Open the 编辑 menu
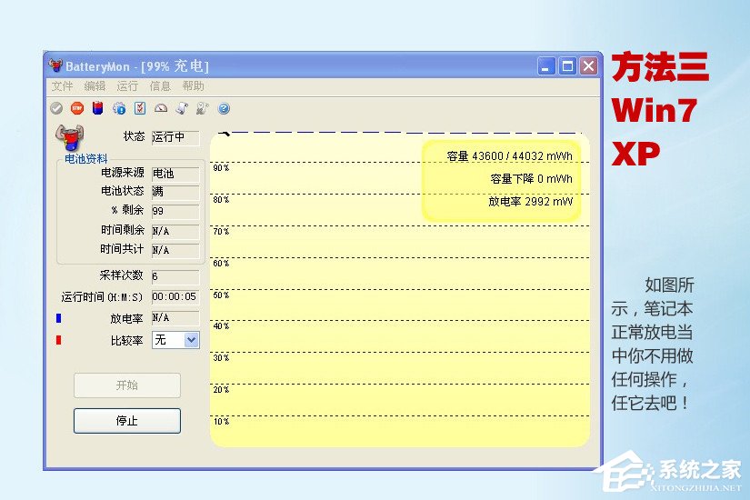The image size is (750, 500). [95, 86]
